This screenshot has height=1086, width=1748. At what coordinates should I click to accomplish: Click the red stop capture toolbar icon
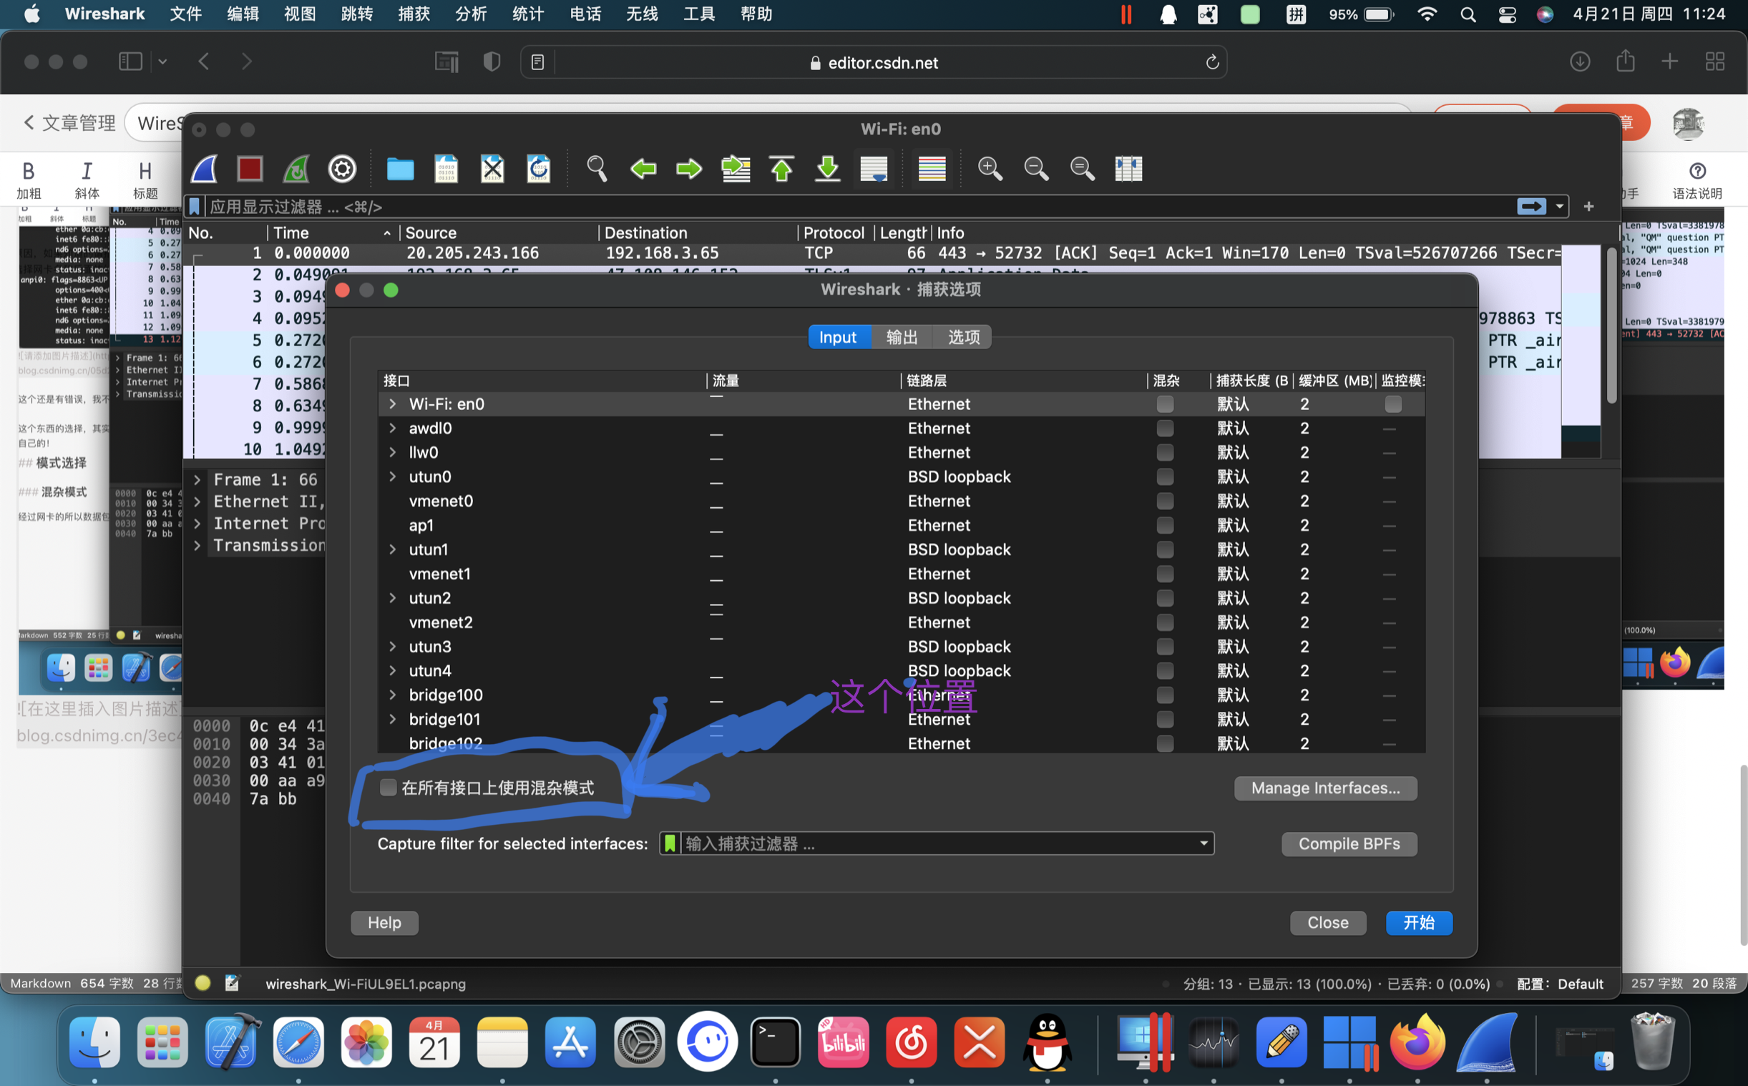(250, 170)
